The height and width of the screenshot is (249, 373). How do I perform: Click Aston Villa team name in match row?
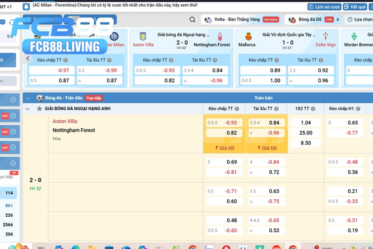tap(65, 121)
